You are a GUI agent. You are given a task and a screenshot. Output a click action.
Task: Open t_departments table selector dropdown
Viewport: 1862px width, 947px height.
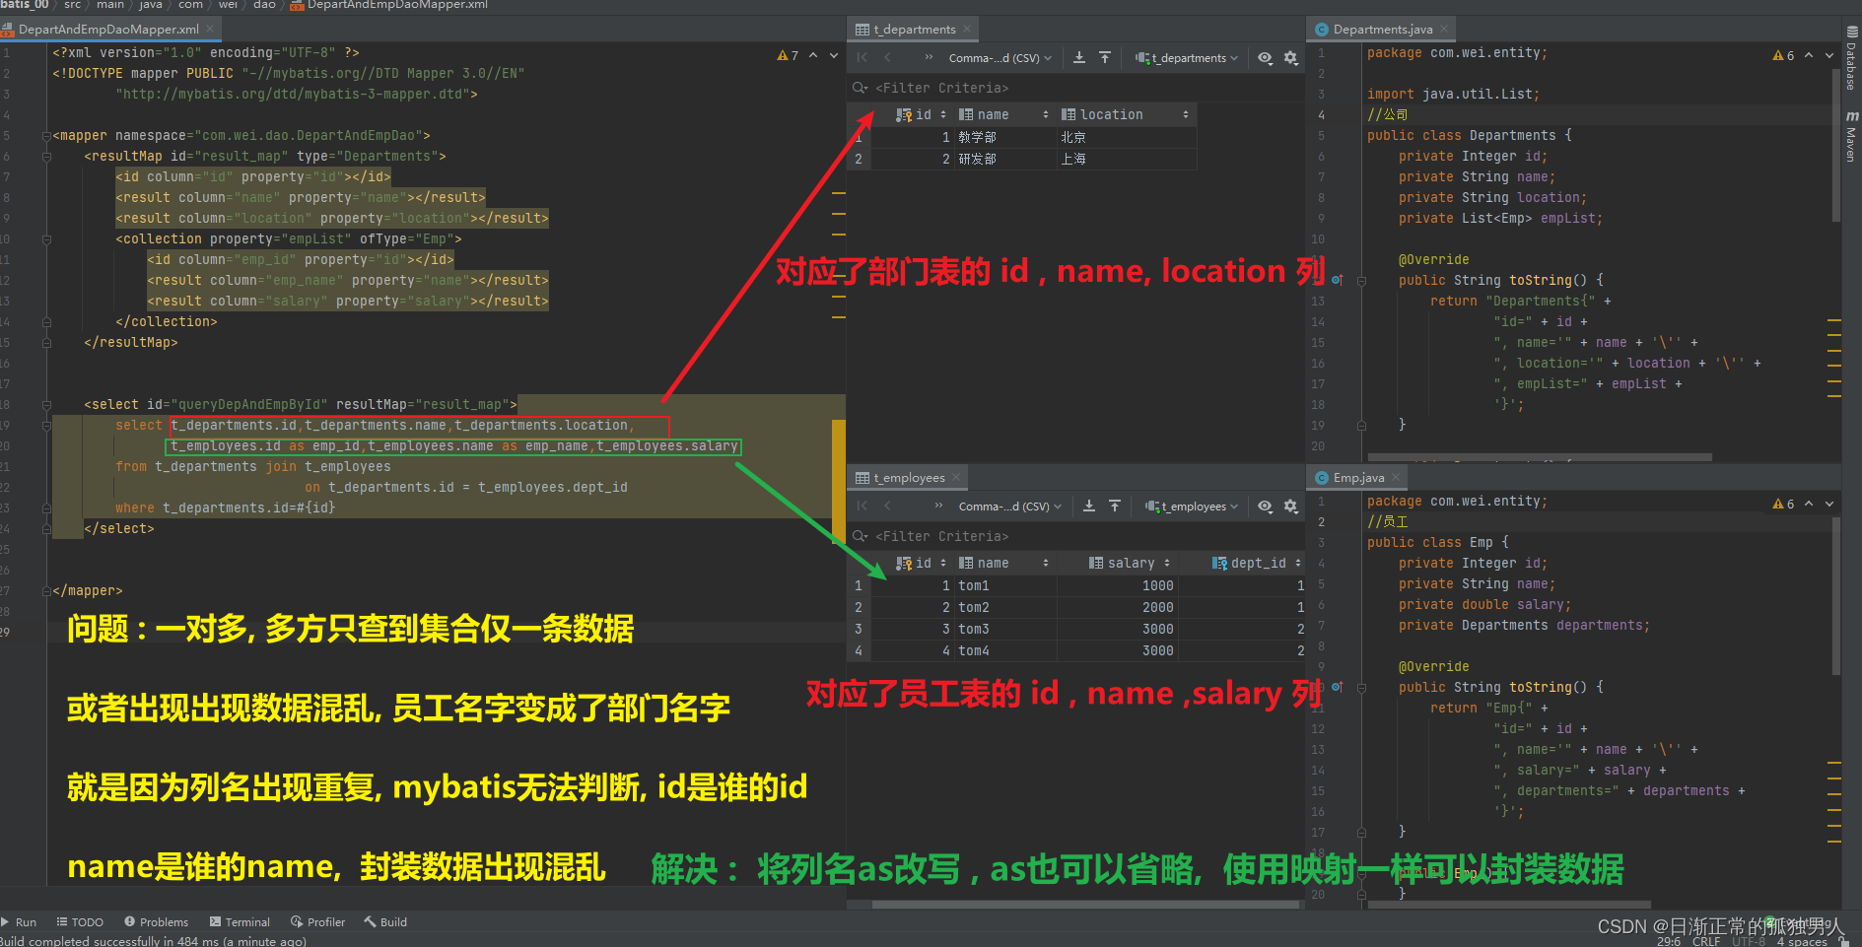tap(1187, 58)
